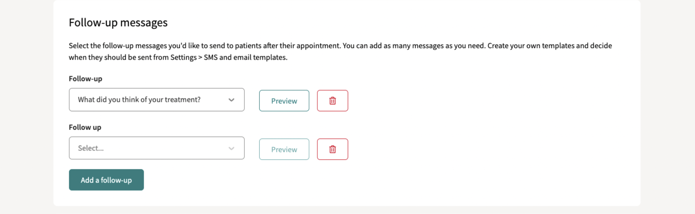Click the selected template text in first dropdown
The image size is (695, 214).
click(139, 100)
